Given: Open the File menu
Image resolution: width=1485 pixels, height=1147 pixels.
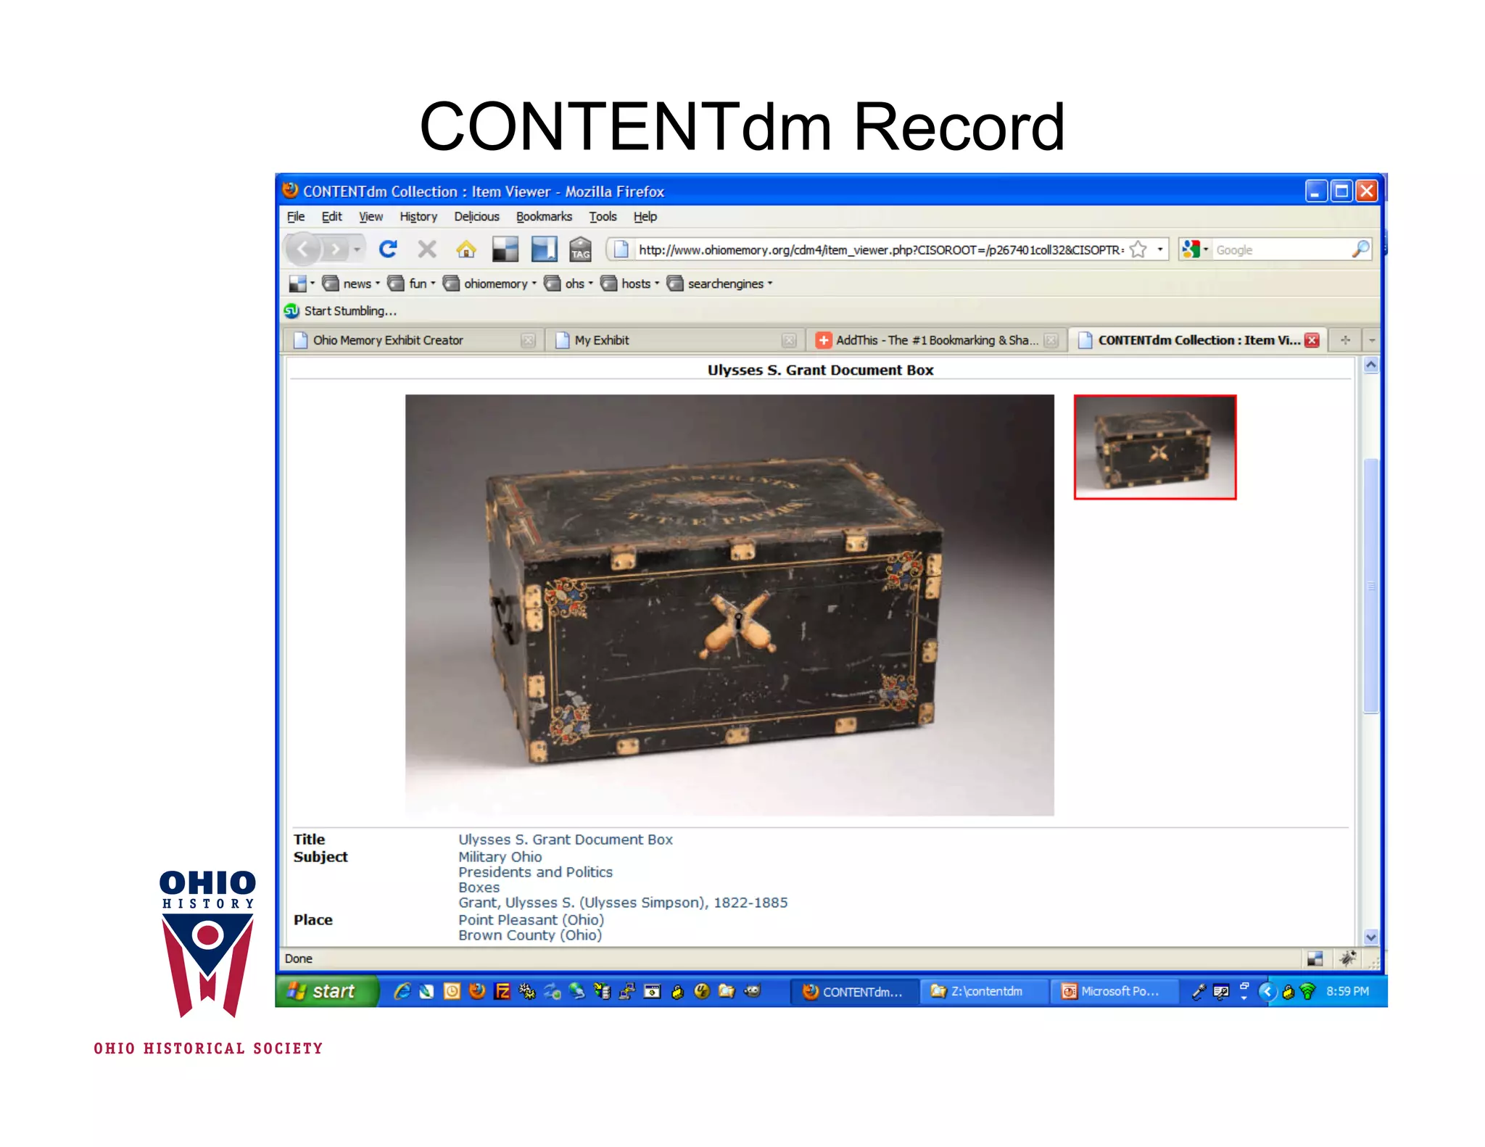Looking at the screenshot, I should click(296, 216).
